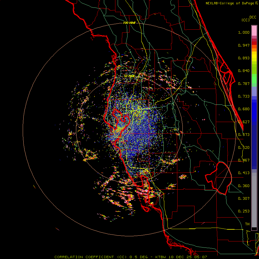Click the 1.000 scale value
259x259 pixels.
[244, 33]
